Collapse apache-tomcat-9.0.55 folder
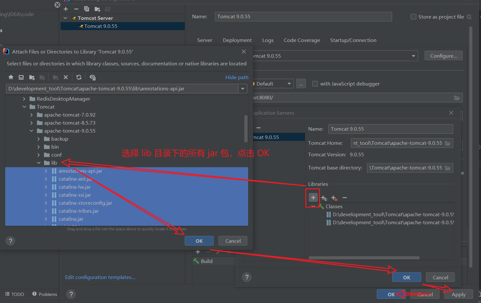The width and height of the screenshot is (481, 303). coord(31,131)
